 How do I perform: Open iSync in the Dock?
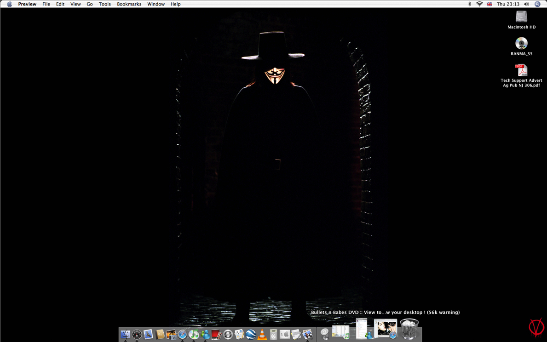coord(228,334)
